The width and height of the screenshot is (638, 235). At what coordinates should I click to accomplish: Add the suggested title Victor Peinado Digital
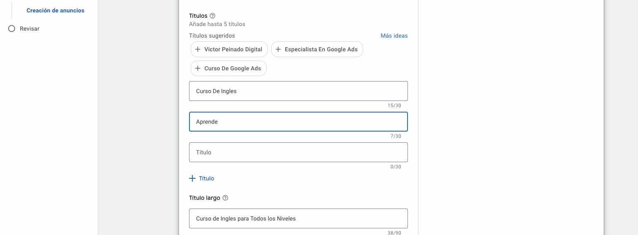233,49
